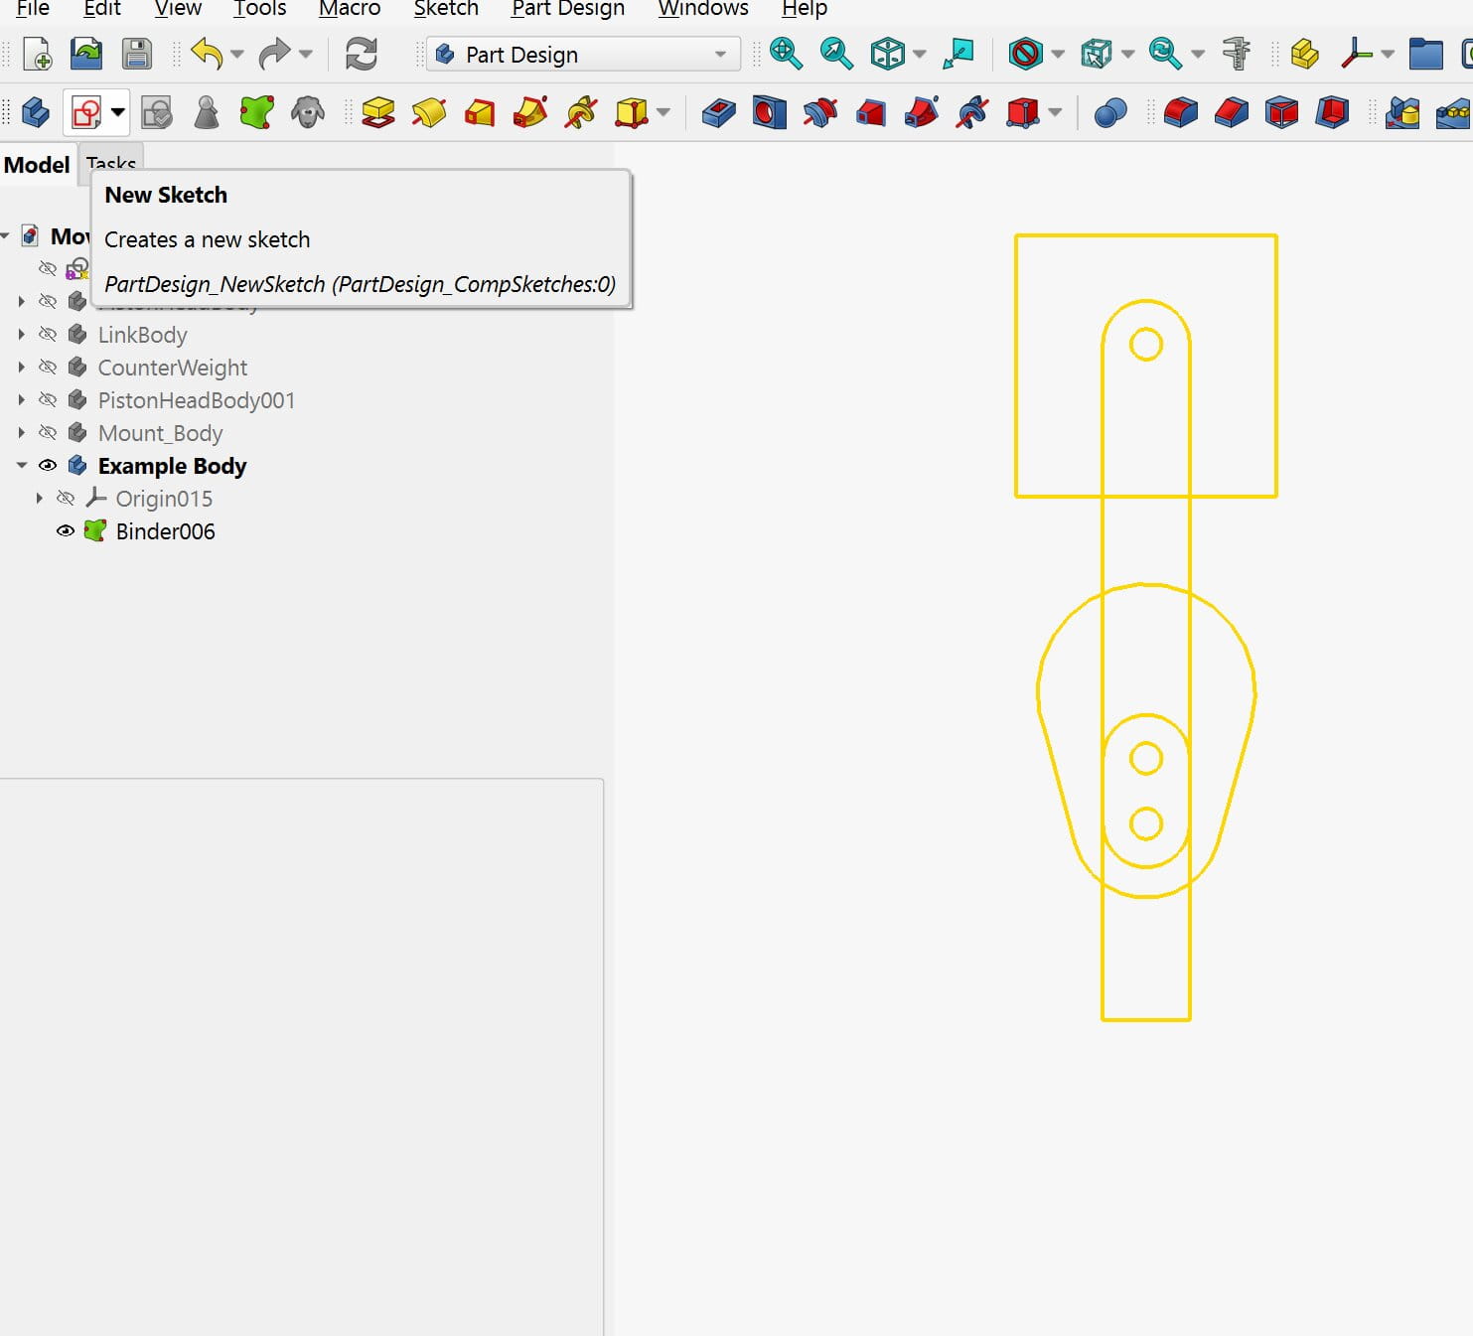Select the Subtractive Loft tool
This screenshot has width=1473, height=1336.
click(x=871, y=113)
